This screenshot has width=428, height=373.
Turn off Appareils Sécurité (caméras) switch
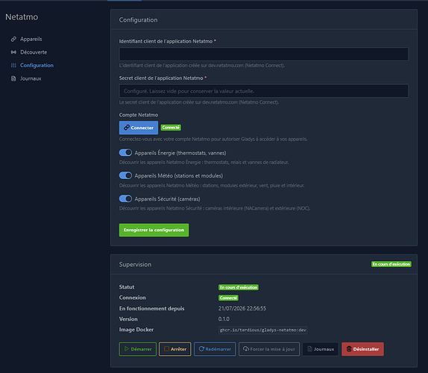click(x=125, y=198)
